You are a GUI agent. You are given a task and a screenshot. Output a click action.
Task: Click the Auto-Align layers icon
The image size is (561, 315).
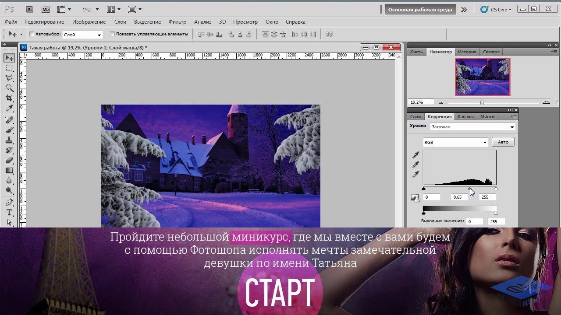pos(330,34)
